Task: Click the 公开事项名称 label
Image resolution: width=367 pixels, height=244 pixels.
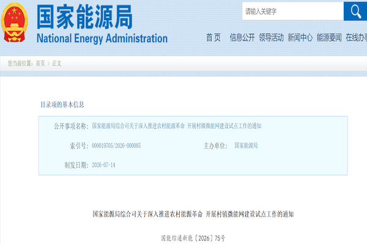Action: (72, 126)
